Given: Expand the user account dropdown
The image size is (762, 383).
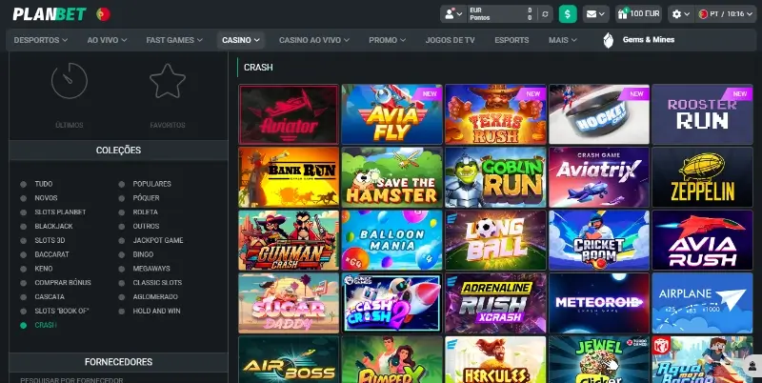Looking at the screenshot, I should [453, 13].
